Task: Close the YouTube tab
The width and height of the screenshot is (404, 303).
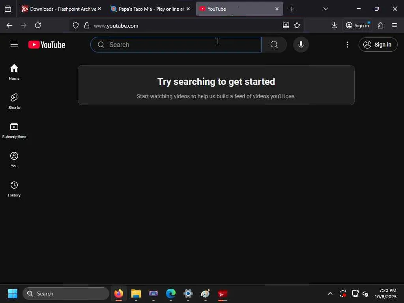Action: (277, 9)
